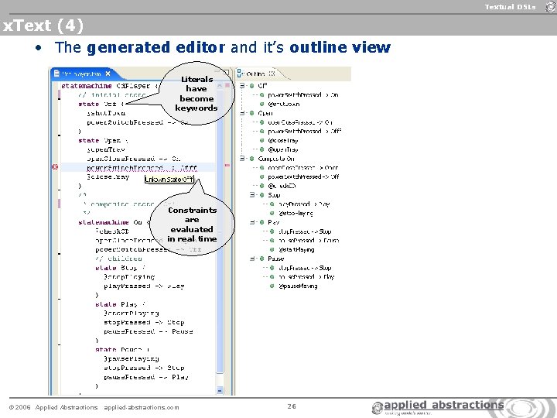The height and width of the screenshot is (418, 557).
Task: Click the icon beside '@pausePlaying' in Outline
Action: 272,286
